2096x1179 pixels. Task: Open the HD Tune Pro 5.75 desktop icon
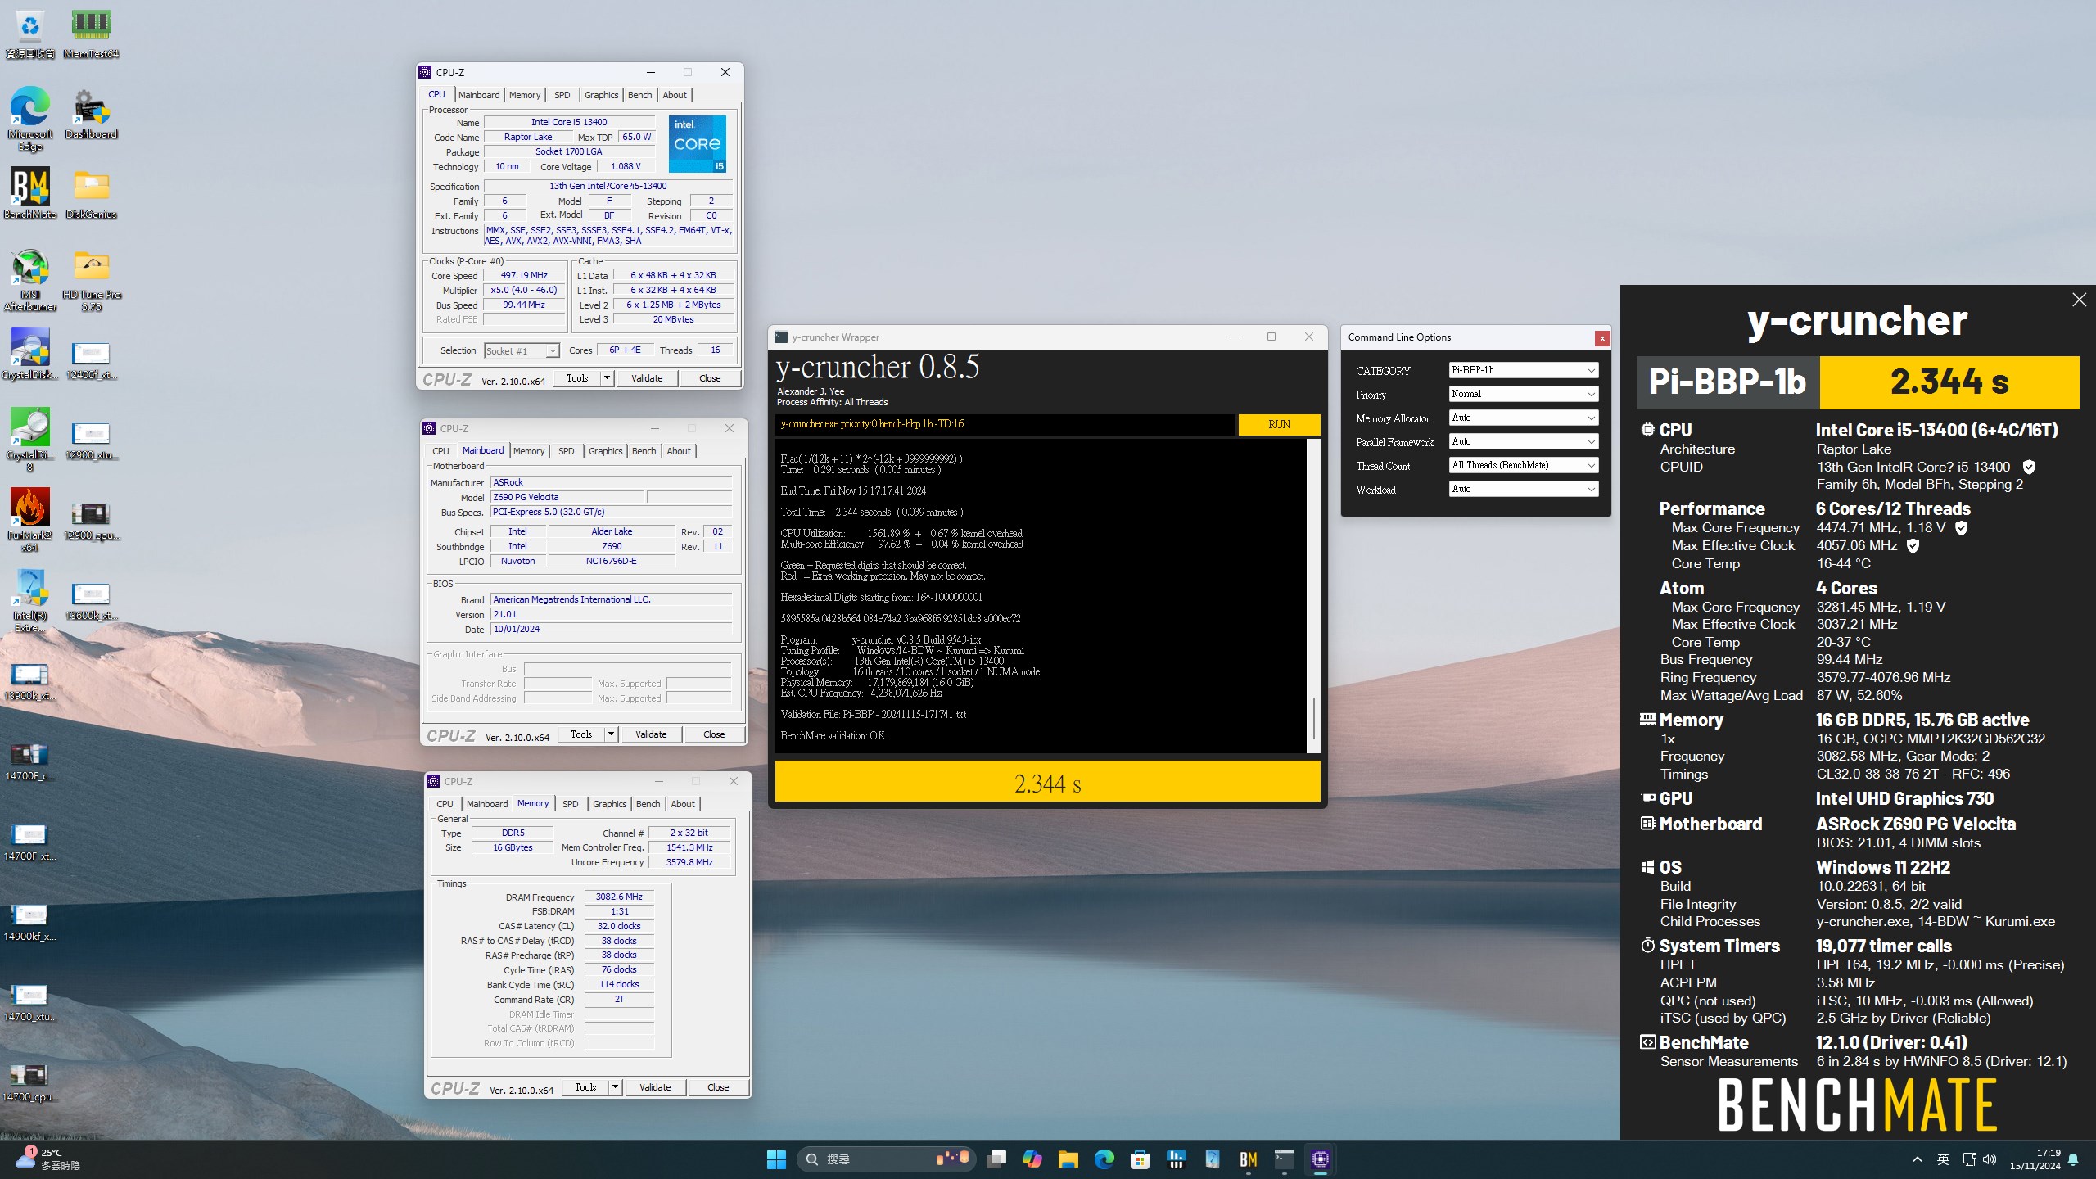click(91, 280)
